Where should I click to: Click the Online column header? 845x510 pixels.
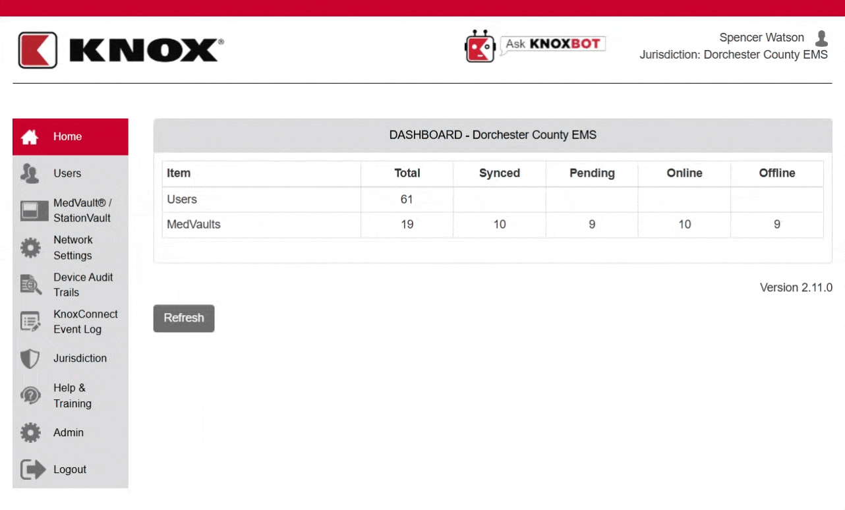(685, 173)
